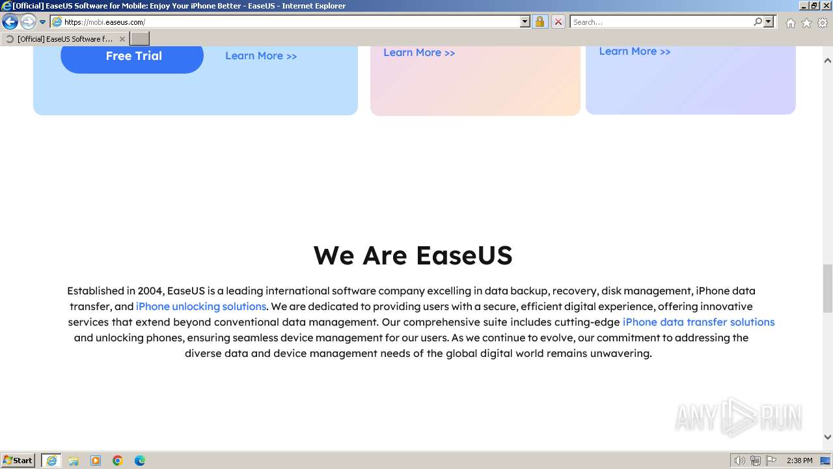Stop loading with the red X button
Screen dimensions: 833x469
558,22
